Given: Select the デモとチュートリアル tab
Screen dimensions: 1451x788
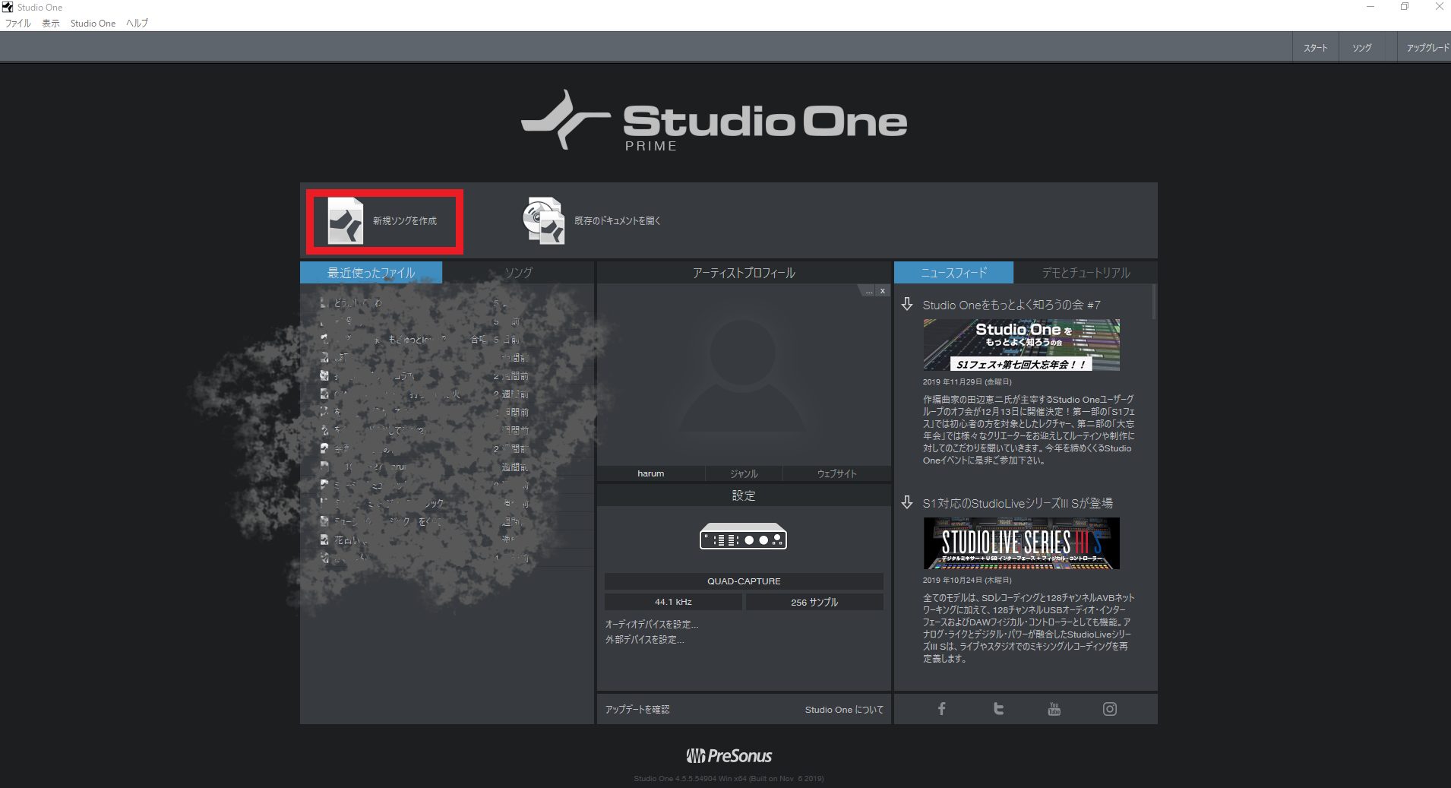Looking at the screenshot, I should pos(1086,273).
